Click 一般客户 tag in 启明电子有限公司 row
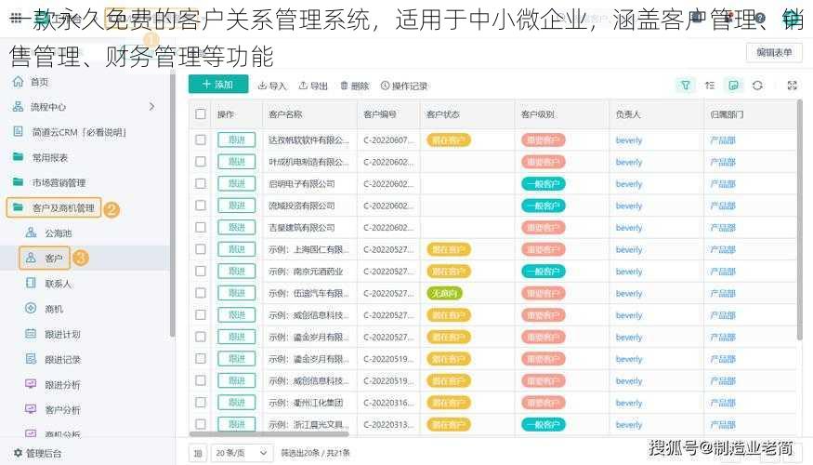 543,184
